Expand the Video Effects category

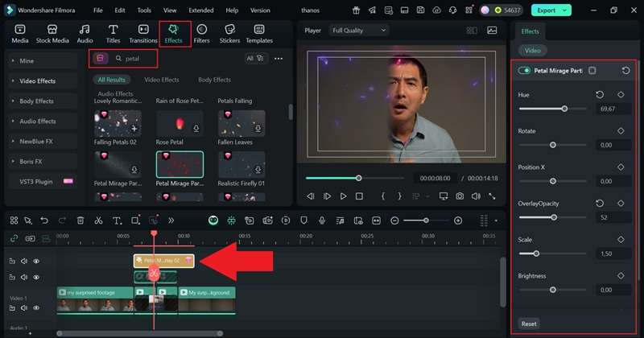(43, 81)
